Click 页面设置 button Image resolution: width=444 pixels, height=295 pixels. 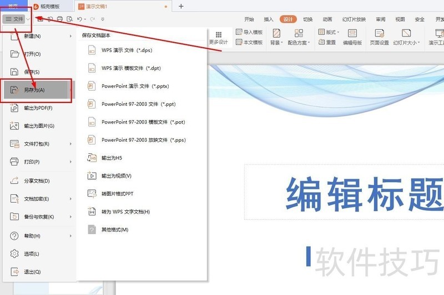(380, 37)
